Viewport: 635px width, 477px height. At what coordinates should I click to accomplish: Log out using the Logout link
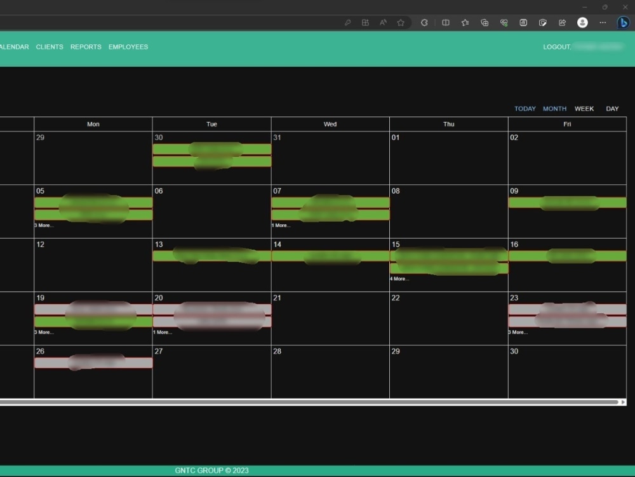click(x=557, y=47)
